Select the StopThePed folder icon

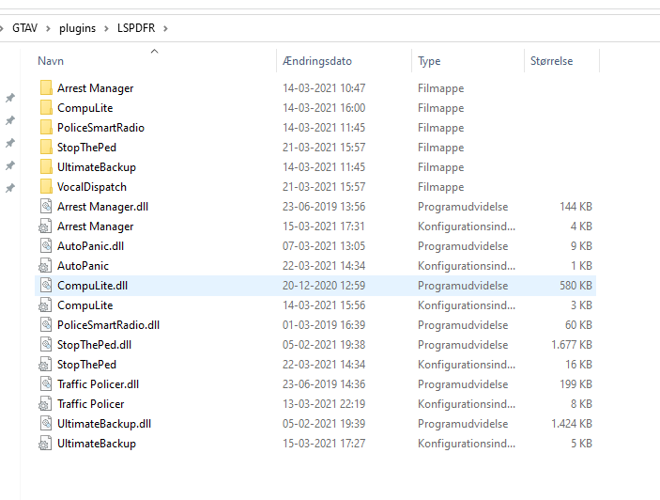click(x=46, y=148)
